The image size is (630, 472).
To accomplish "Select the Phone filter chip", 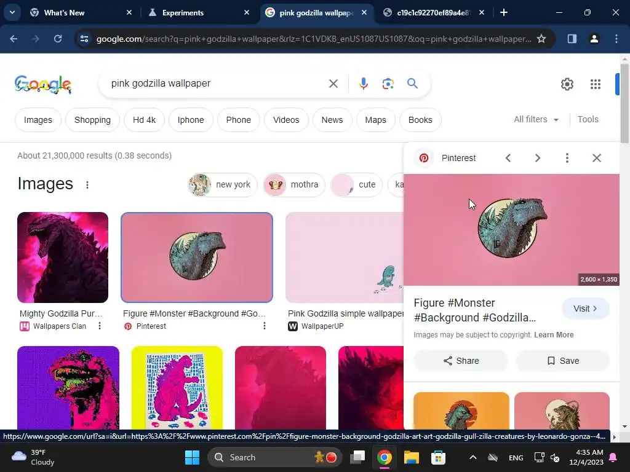I will click(239, 120).
